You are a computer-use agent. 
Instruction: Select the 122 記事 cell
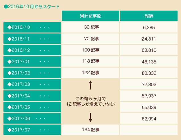pos(90,73)
